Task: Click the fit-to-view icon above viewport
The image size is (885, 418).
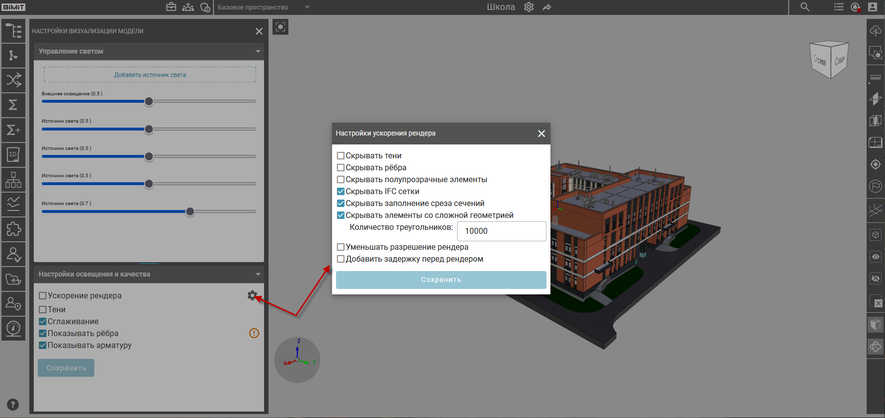Action: click(x=280, y=27)
